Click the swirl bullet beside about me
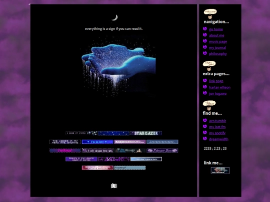Viewport: 270px width, 202px height. (204, 35)
